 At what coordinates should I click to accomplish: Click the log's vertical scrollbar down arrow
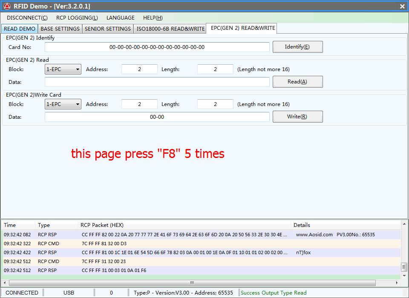[x=404, y=275]
